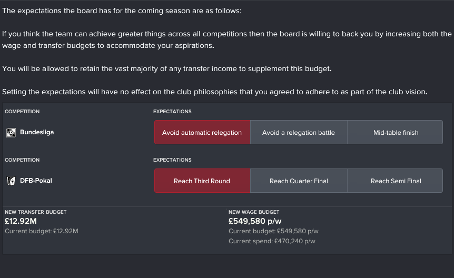Viewport: 454px width, 278px height.
Task: Click Current budget £549,580 p/w wage text
Action: pyautogui.click(x=273, y=231)
